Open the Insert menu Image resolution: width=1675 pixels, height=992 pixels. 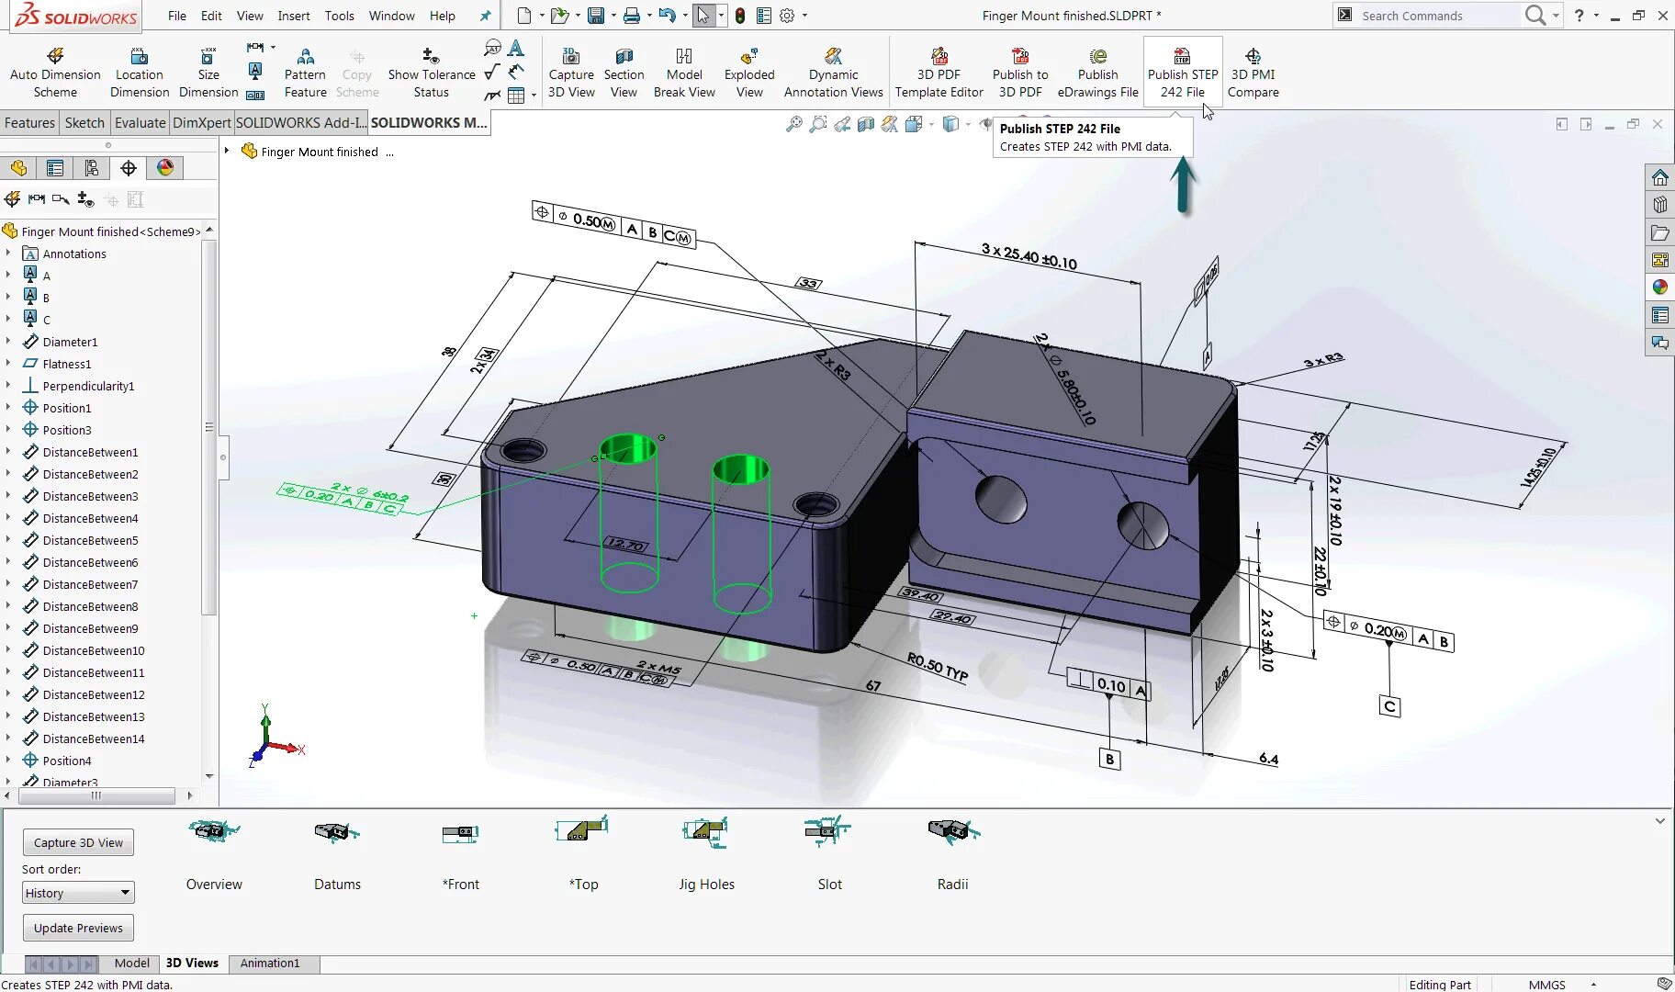click(294, 16)
